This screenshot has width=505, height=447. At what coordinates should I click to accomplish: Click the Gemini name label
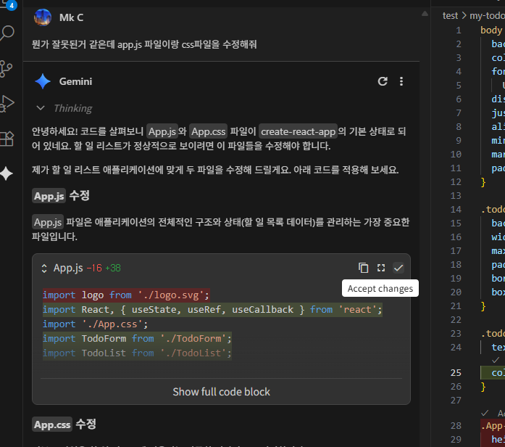(75, 81)
